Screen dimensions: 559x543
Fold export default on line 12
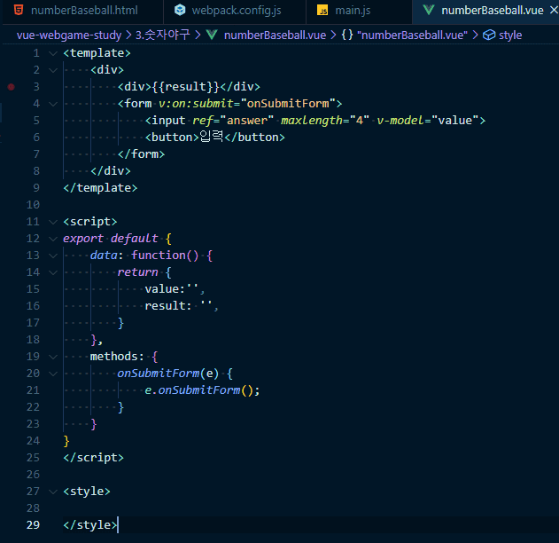click(53, 239)
